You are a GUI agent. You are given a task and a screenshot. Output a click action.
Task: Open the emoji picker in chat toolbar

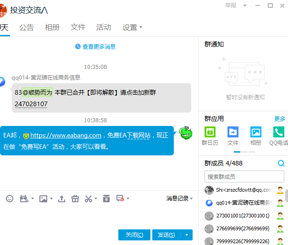[10, 199]
